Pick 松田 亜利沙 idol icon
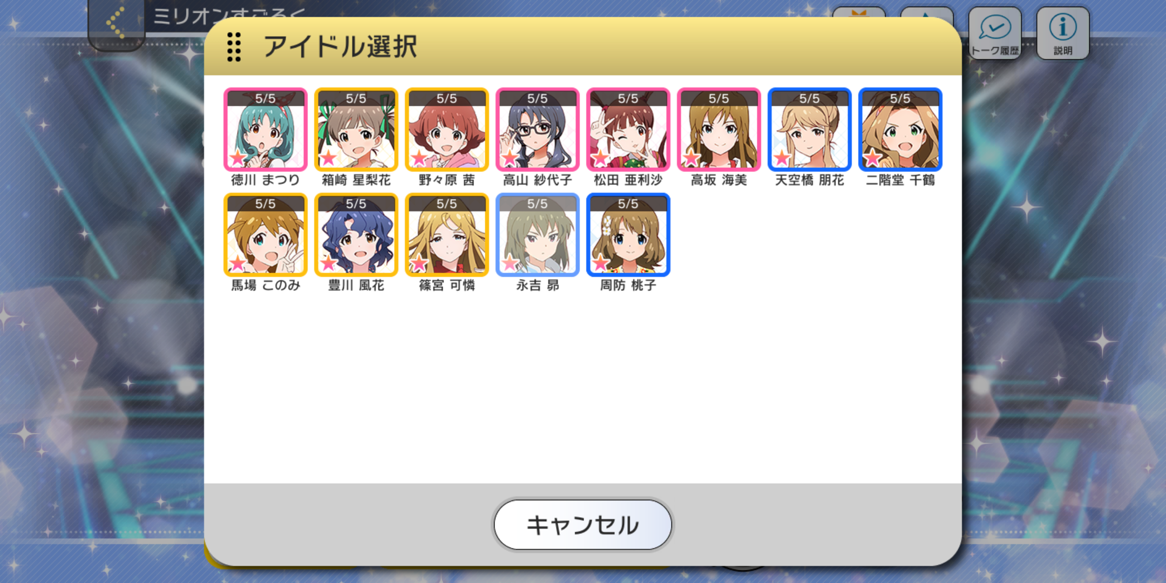Image resolution: width=1166 pixels, height=583 pixels. (x=628, y=130)
